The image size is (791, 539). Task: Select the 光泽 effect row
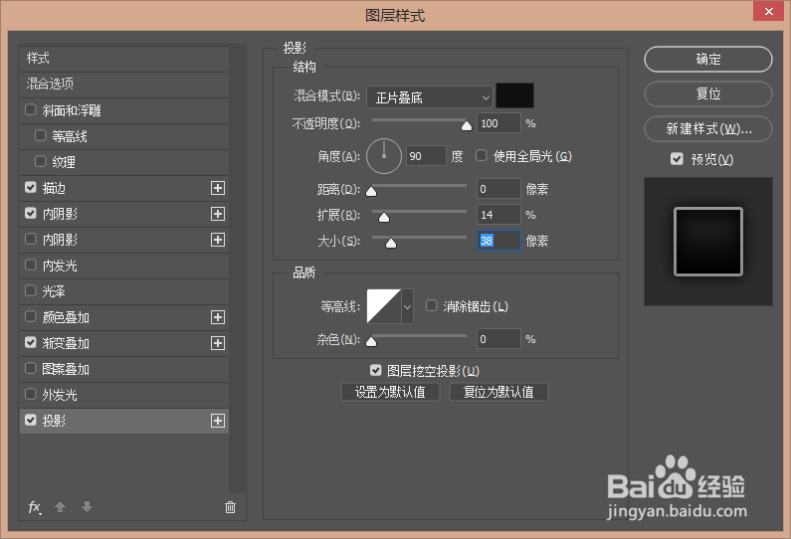tap(124, 291)
